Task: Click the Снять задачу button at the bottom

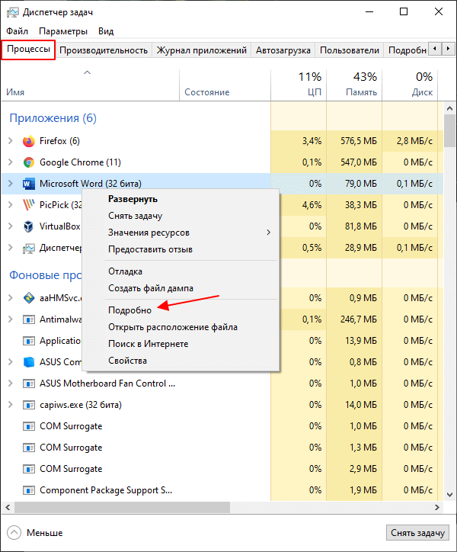Action: point(417,533)
